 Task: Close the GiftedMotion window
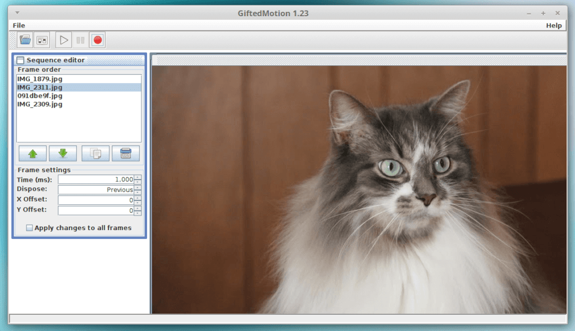click(x=558, y=13)
